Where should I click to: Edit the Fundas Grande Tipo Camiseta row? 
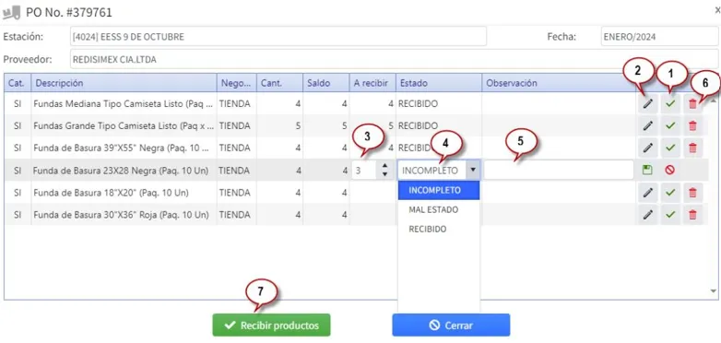pyautogui.click(x=648, y=125)
